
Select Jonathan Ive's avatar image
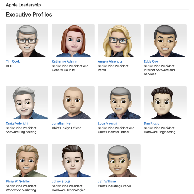[x=73, y=102]
